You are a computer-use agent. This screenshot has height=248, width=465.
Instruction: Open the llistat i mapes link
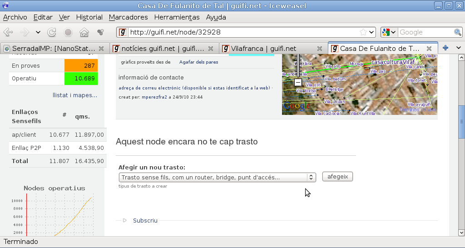(75, 95)
